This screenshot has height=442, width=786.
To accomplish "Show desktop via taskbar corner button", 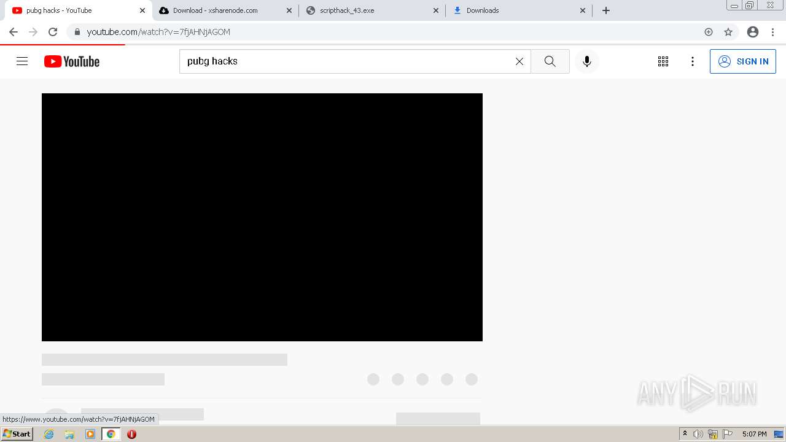I will (780, 434).
